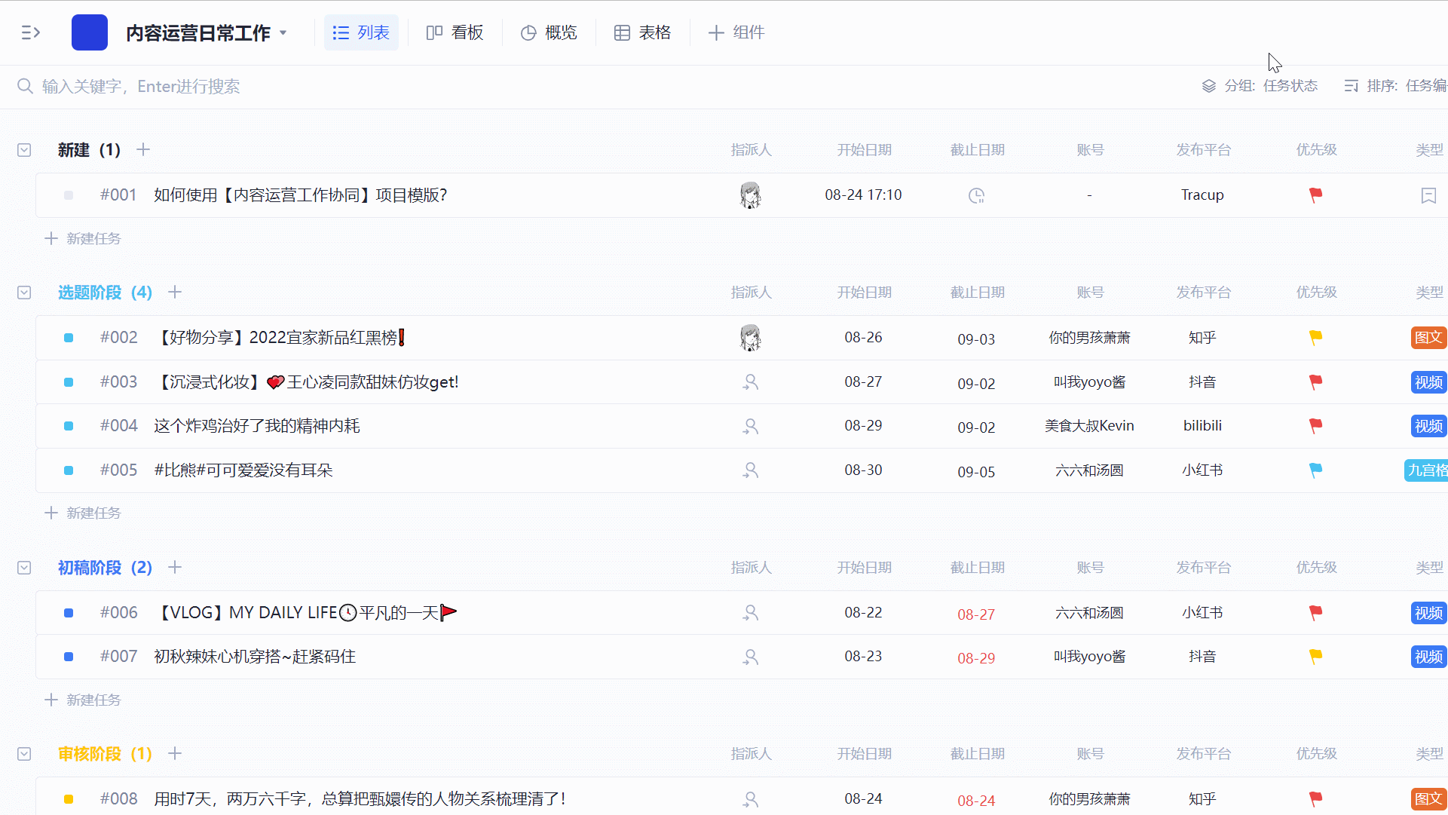The image size is (1448, 815).
Task: Switch to the 看板 view tab
Action: 455,32
